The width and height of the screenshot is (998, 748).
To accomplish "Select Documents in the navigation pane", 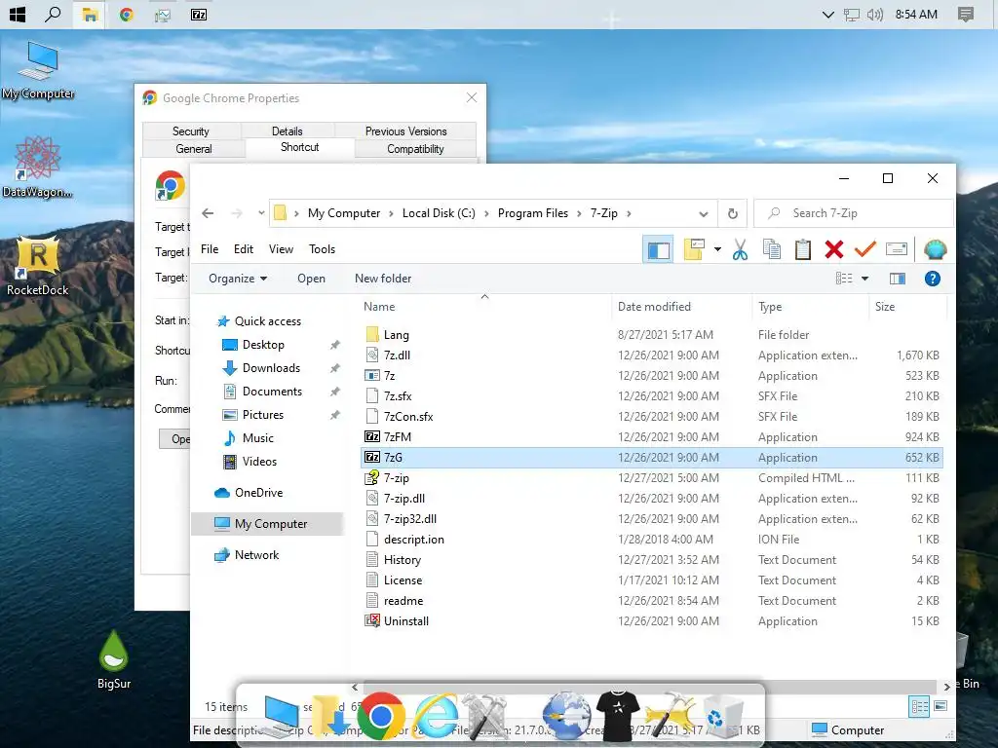I will coord(272,392).
